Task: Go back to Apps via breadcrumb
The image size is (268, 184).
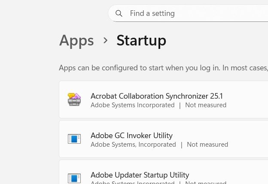Action: pos(76,40)
